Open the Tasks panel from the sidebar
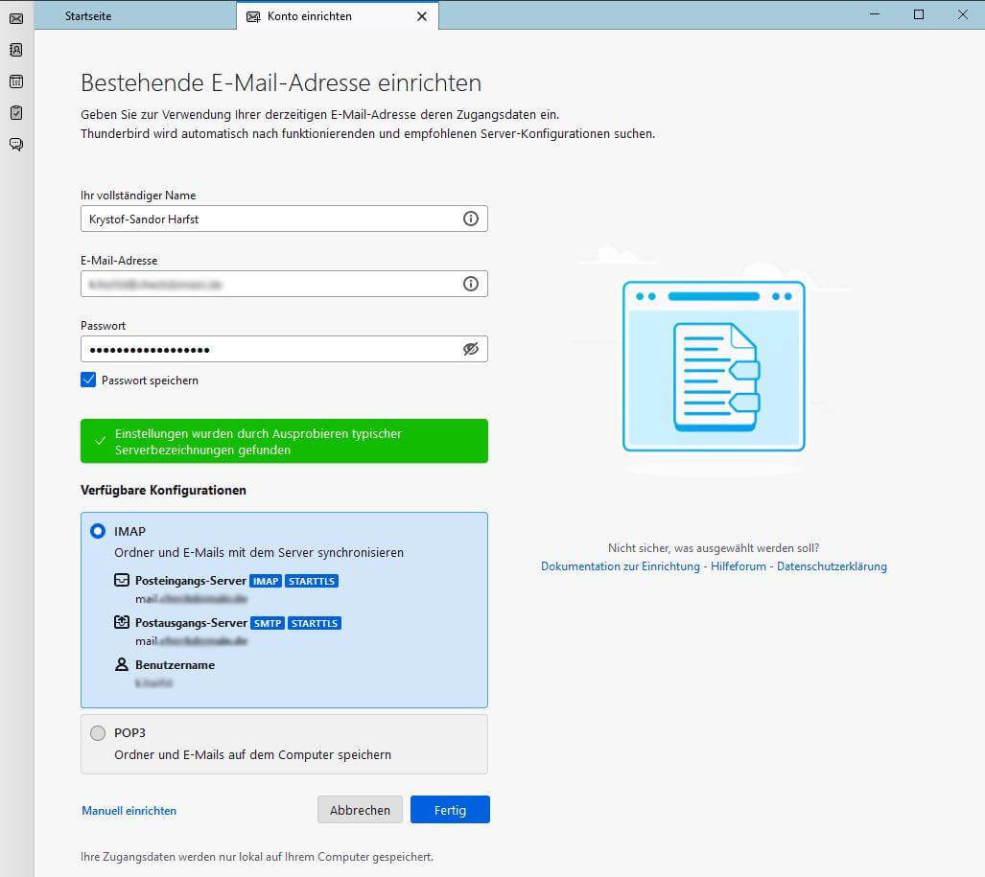The height and width of the screenshot is (877, 985). point(15,112)
